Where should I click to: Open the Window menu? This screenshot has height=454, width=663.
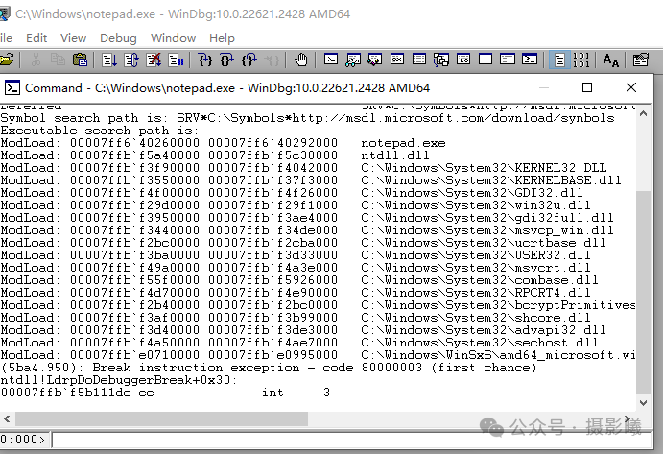point(173,38)
